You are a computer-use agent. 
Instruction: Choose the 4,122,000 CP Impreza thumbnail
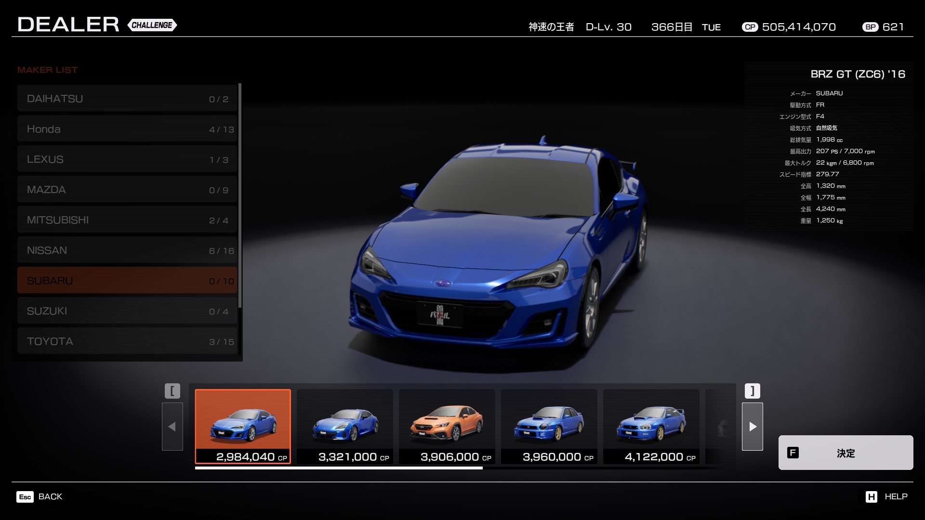point(651,426)
